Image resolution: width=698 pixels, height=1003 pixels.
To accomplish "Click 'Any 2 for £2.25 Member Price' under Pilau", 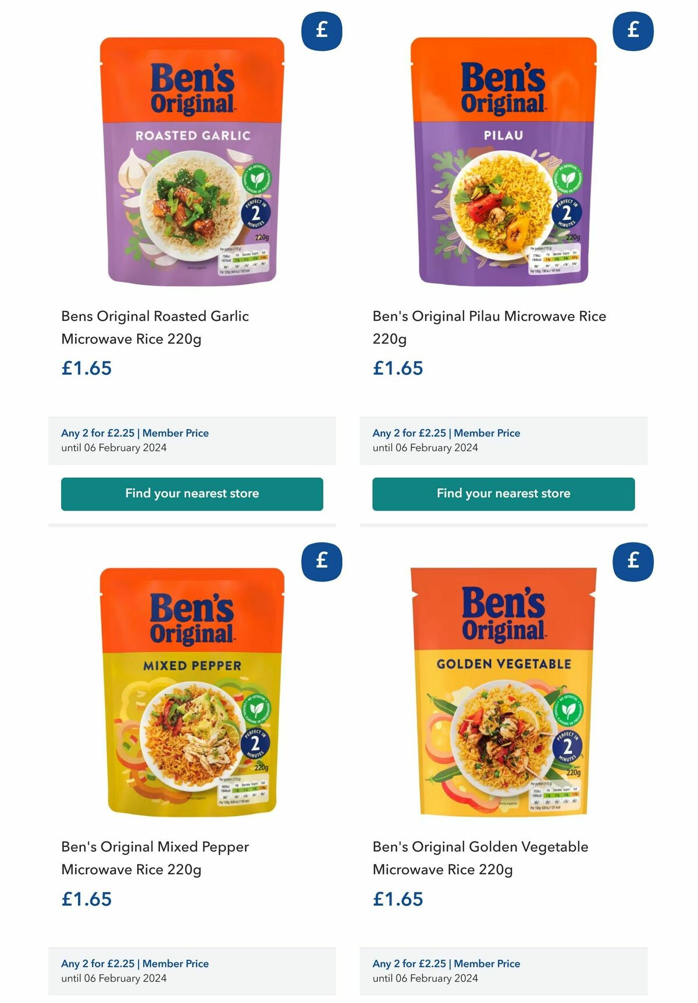I will [x=446, y=433].
